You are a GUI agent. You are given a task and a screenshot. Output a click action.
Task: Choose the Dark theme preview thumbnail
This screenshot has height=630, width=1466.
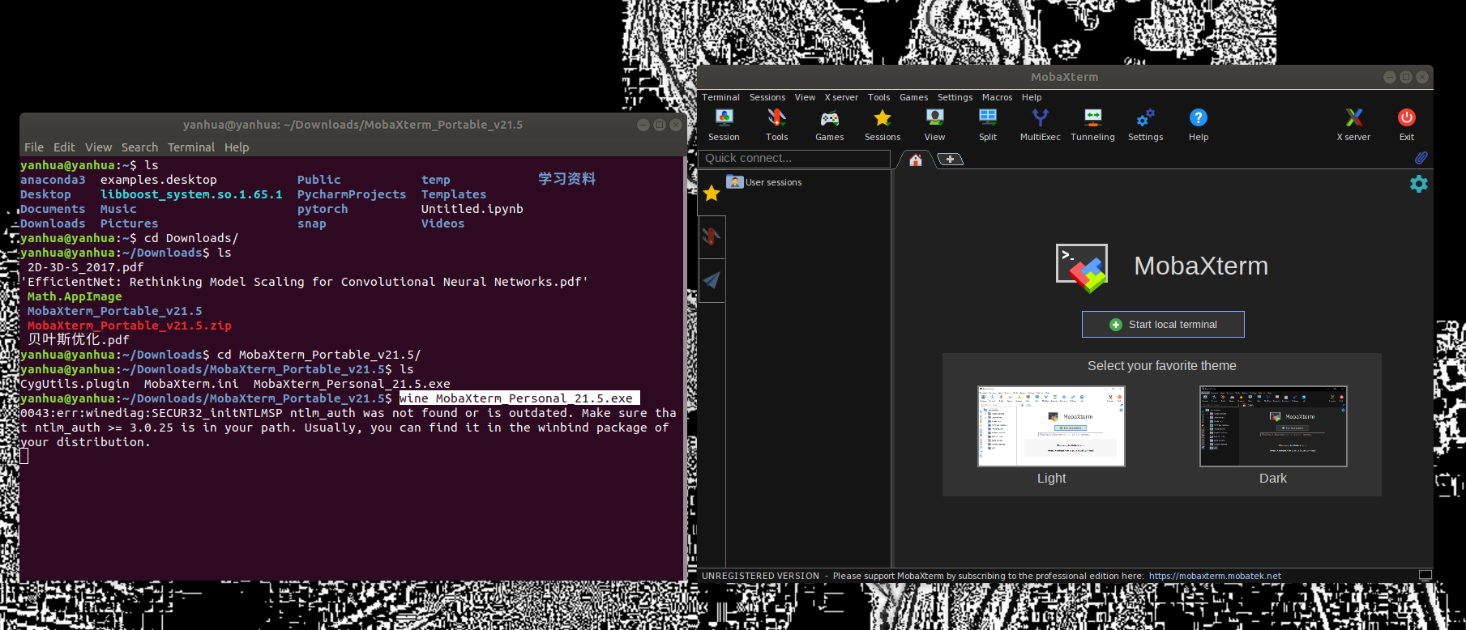[x=1273, y=426]
